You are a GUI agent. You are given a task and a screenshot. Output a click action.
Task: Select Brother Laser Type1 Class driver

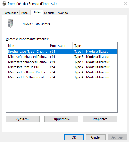[62, 52]
